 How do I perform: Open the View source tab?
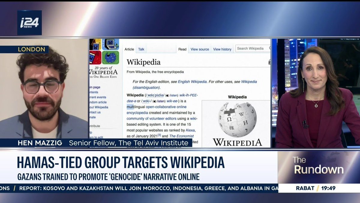(200, 49)
